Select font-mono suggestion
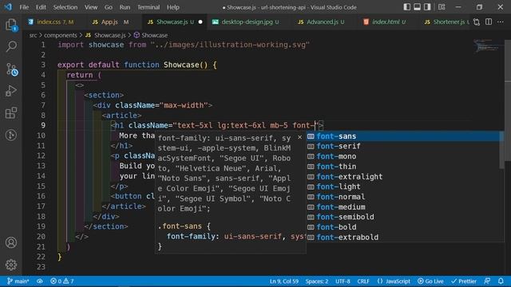The height and width of the screenshot is (287, 511). coord(404,156)
